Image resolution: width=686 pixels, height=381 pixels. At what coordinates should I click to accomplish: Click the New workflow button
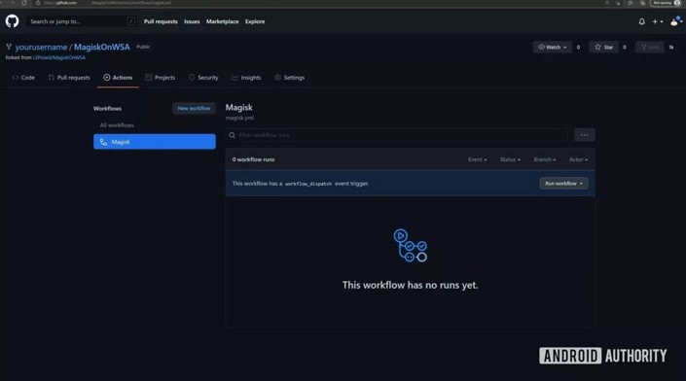click(194, 108)
